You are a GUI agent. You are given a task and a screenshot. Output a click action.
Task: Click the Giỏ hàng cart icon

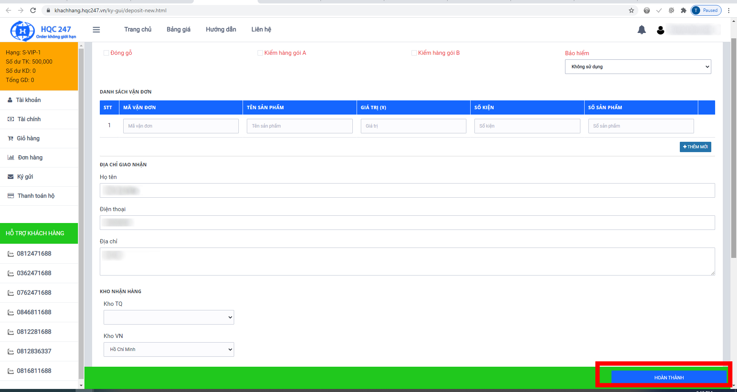click(10, 138)
